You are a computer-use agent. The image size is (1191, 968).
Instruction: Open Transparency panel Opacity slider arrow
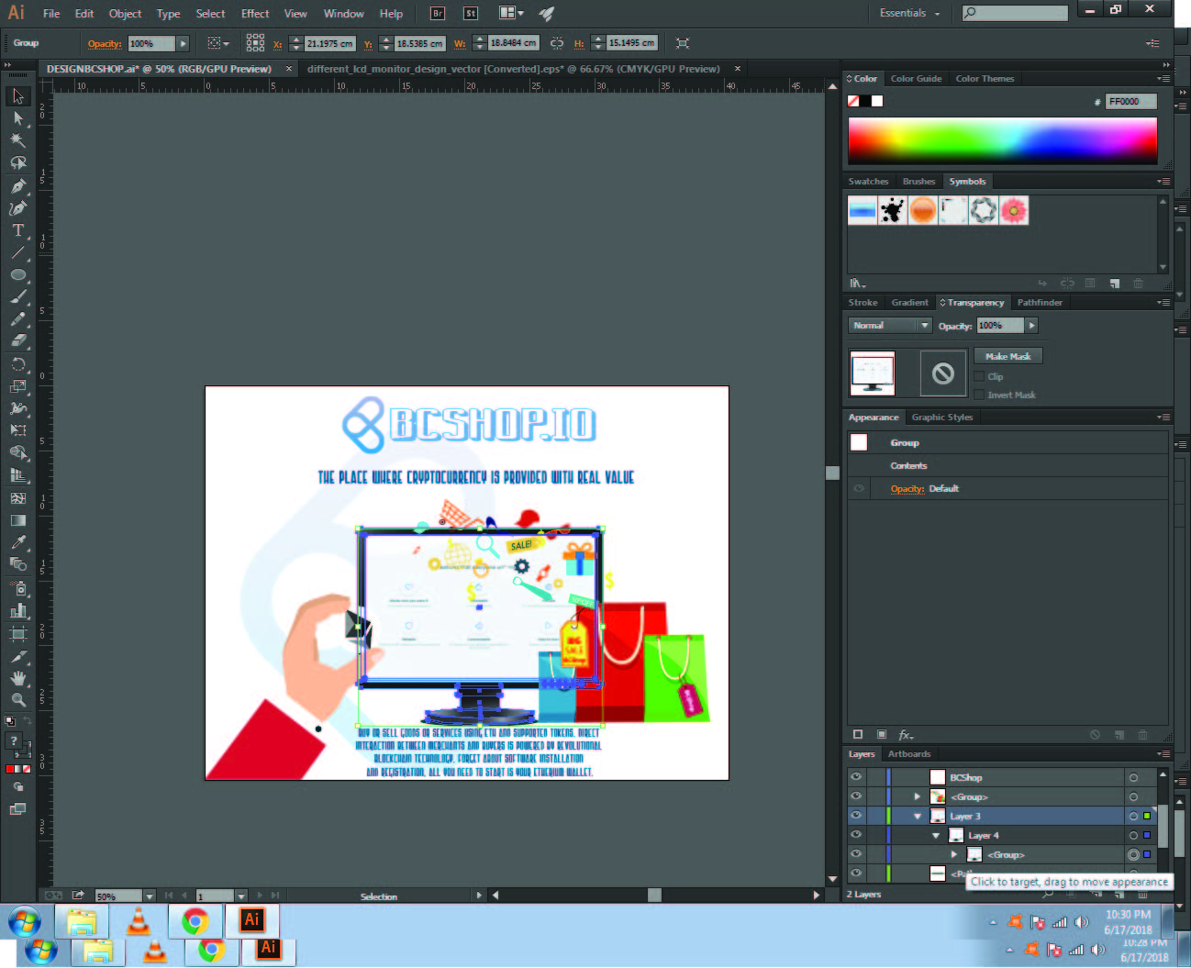click(x=1032, y=326)
